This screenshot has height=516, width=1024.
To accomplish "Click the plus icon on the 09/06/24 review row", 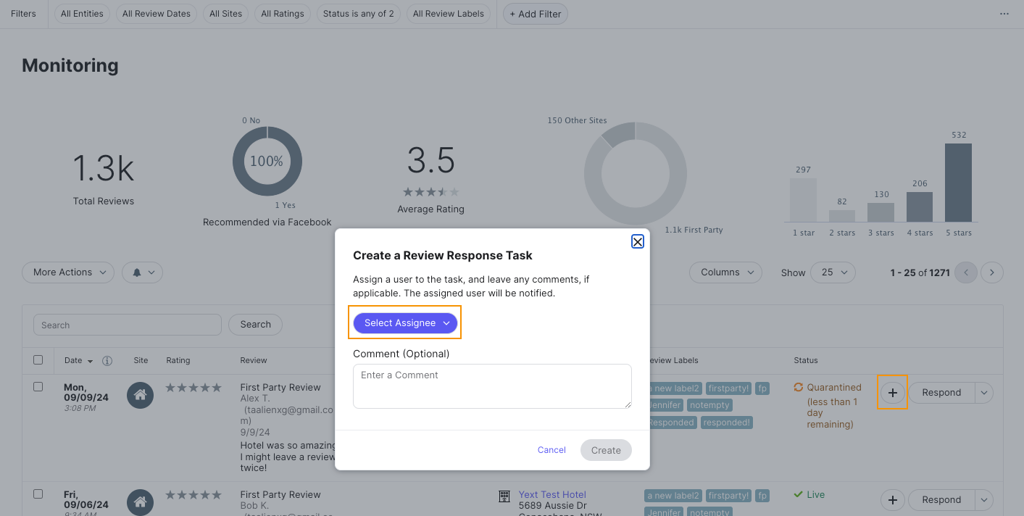I will point(892,500).
